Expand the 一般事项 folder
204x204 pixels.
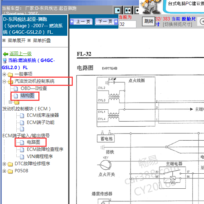4,75
